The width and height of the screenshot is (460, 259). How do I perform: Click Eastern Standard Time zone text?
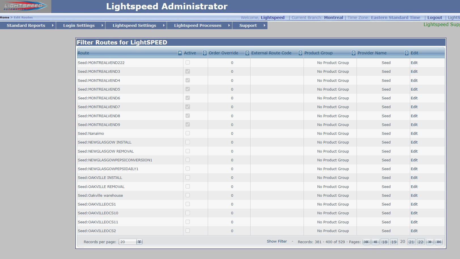tap(396, 18)
